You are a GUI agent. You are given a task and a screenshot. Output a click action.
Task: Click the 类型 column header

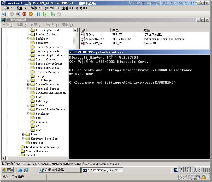coord(126,30)
